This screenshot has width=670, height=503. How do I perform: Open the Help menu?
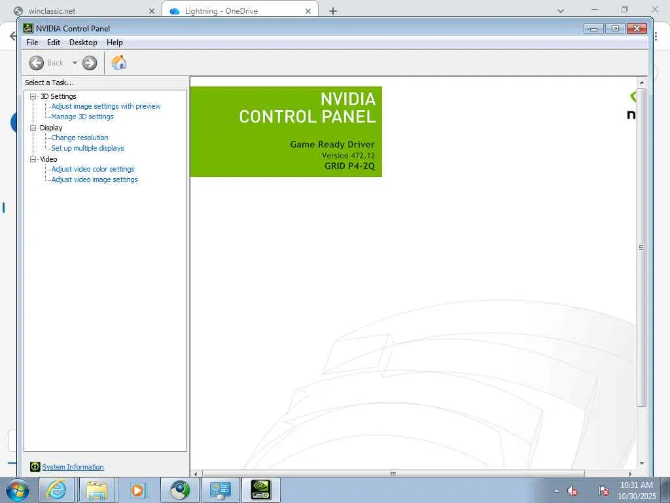(x=115, y=43)
